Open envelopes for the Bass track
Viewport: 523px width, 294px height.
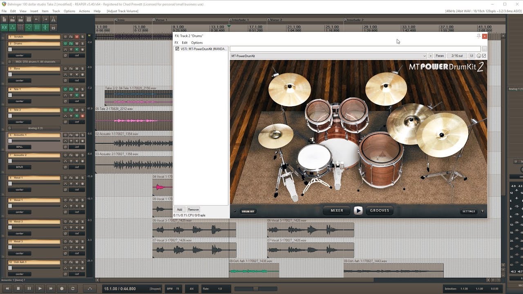[x=65, y=75]
